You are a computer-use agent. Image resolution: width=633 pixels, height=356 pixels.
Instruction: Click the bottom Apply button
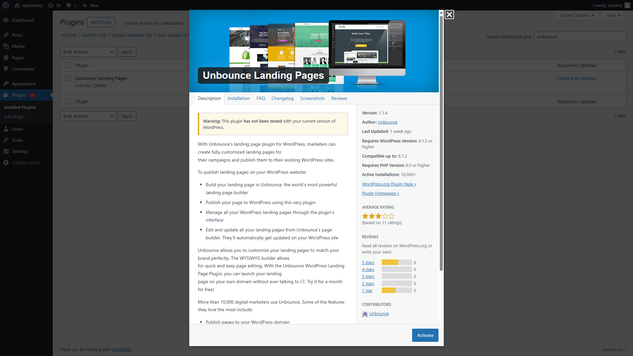tap(127, 116)
